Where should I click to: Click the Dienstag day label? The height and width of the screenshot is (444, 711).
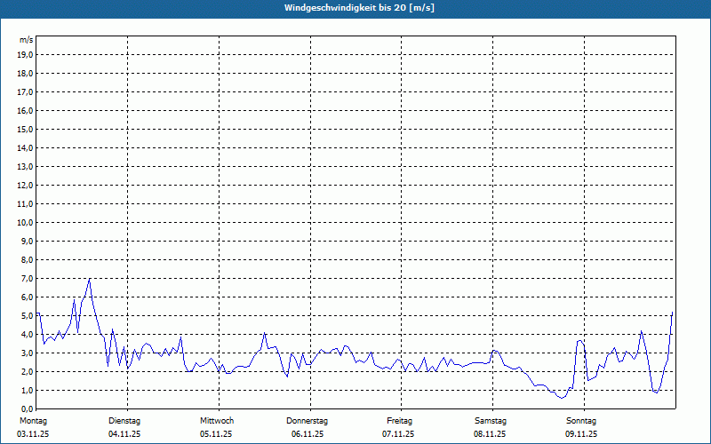(x=124, y=421)
